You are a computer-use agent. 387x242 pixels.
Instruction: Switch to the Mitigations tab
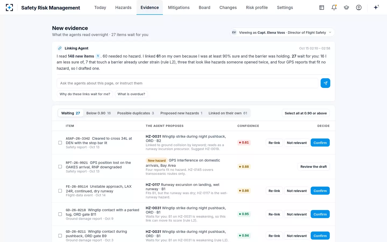tap(179, 8)
